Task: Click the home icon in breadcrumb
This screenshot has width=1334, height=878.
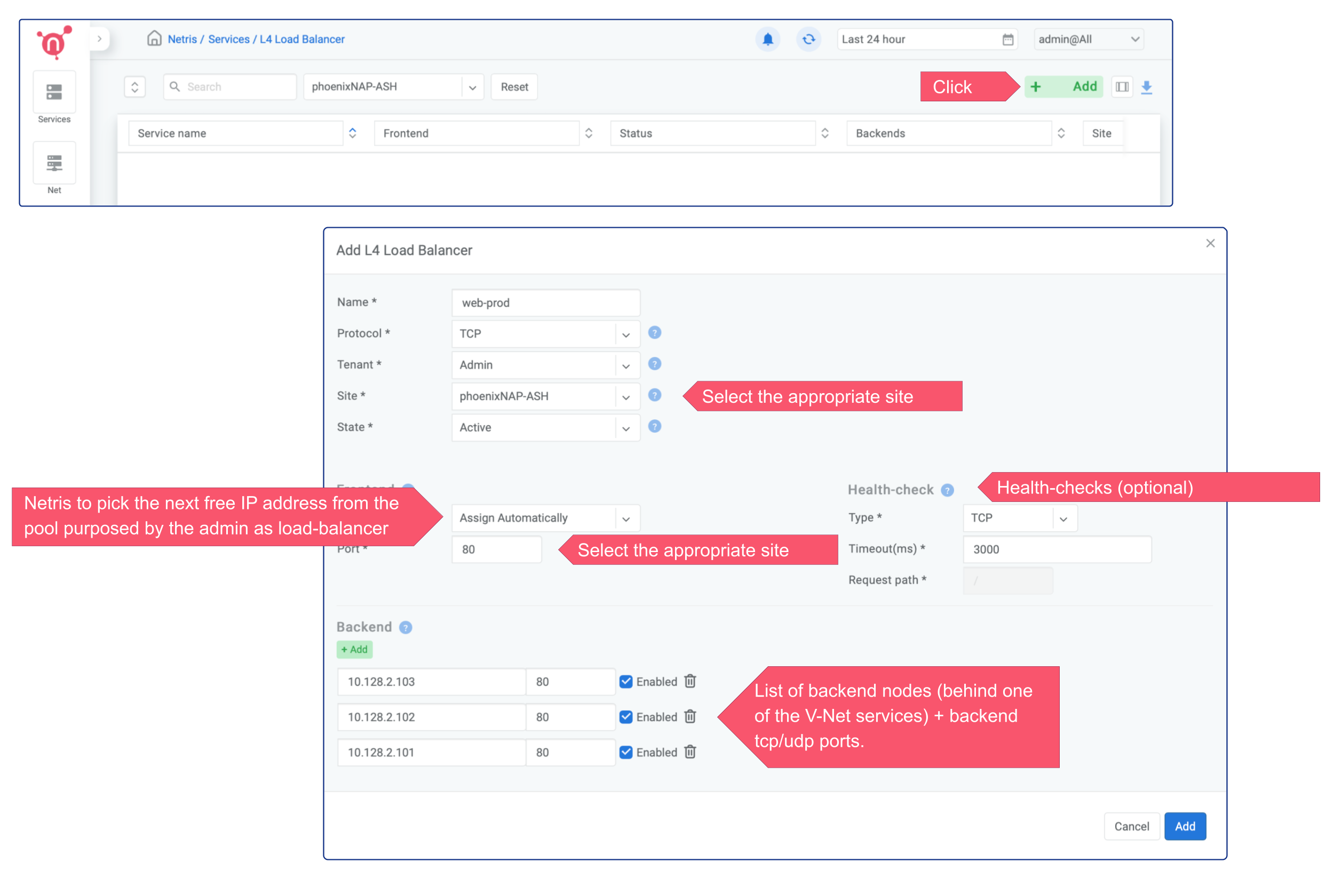Action: 154,38
